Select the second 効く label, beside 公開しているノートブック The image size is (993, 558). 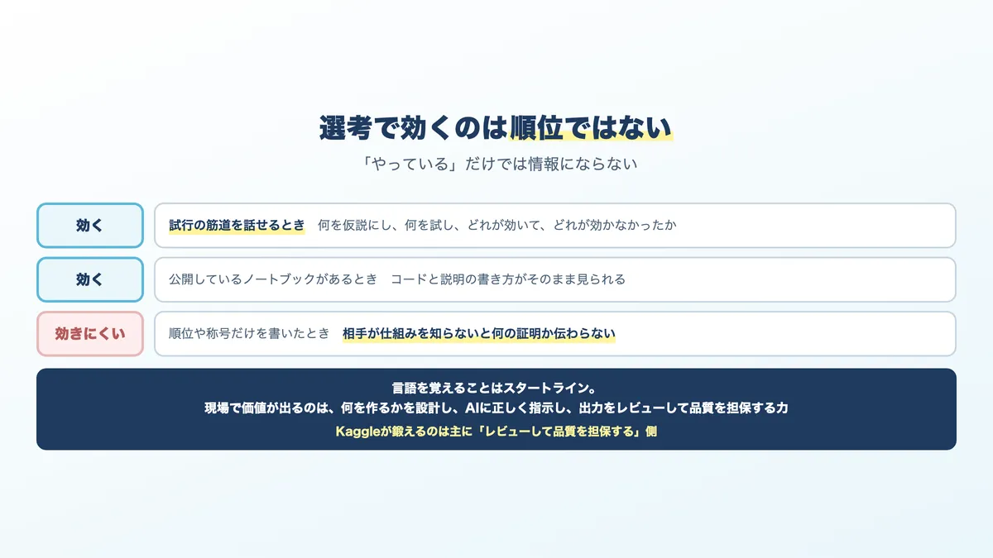(x=90, y=279)
